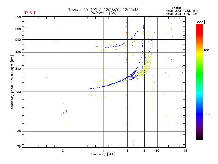This screenshot has height=164, width=218.
Task: Click the x-axis tick label '16'
Action: coord(185,151)
